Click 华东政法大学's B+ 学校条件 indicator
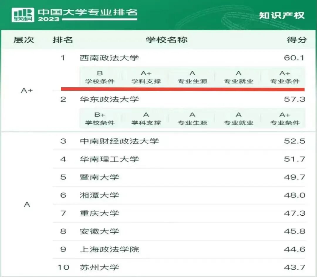317x277 pixels. tap(100, 118)
